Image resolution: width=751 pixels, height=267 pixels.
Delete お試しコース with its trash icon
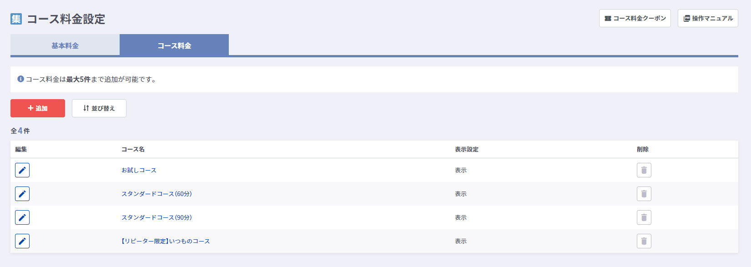(x=644, y=170)
